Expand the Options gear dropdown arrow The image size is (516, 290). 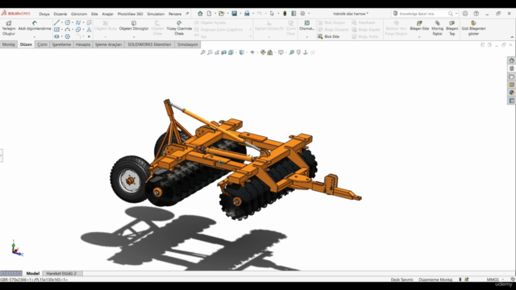point(309,14)
